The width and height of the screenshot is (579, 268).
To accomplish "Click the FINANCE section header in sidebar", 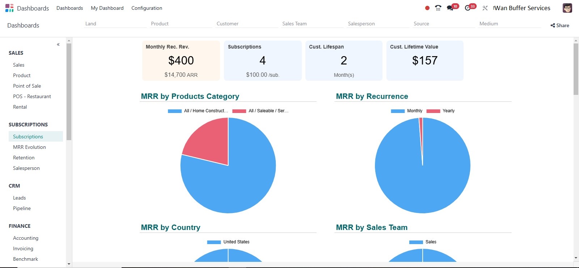I will click(20, 226).
